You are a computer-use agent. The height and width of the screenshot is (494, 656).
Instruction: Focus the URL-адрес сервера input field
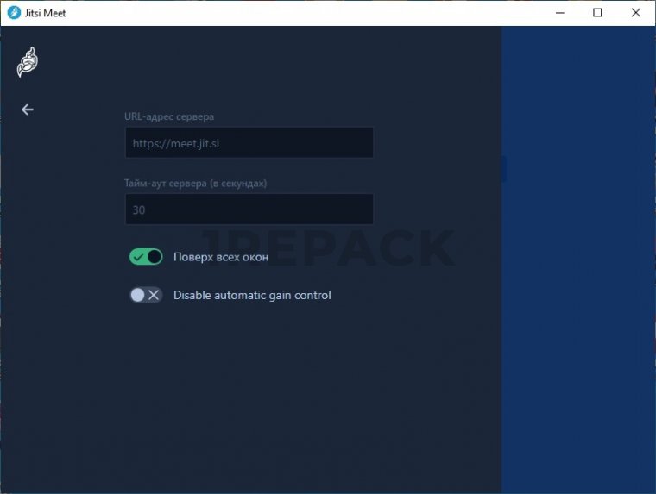click(x=249, y=143)
